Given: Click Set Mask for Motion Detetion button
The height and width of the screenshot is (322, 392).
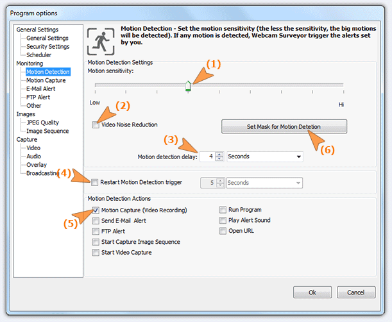Looking at the screenshot, I should click(x=284, y=126).
